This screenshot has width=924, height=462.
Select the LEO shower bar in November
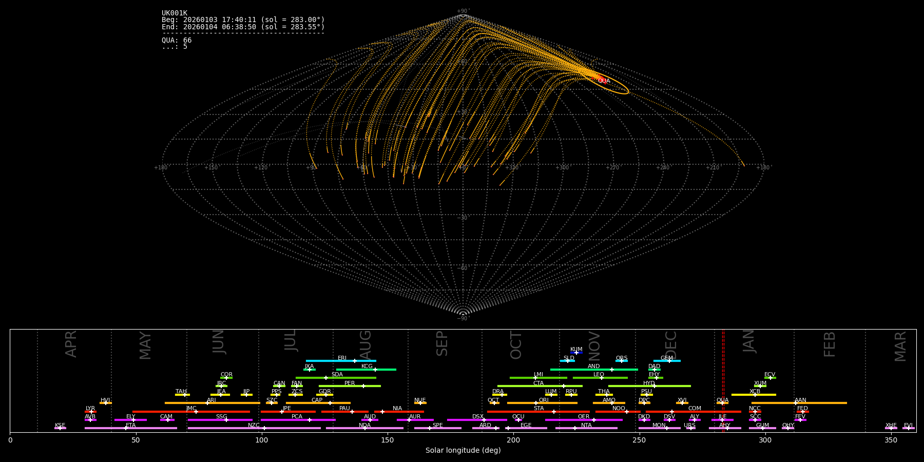(600, 378)
